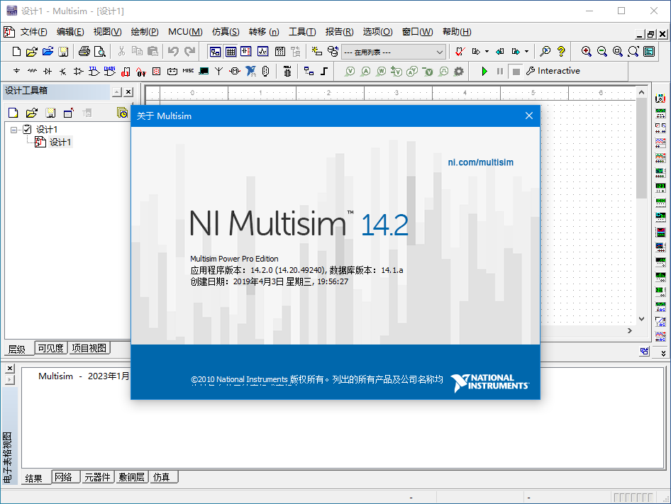Open the MISC components group
This screenshot has height=504, width=671.
(x=188, y=71)
